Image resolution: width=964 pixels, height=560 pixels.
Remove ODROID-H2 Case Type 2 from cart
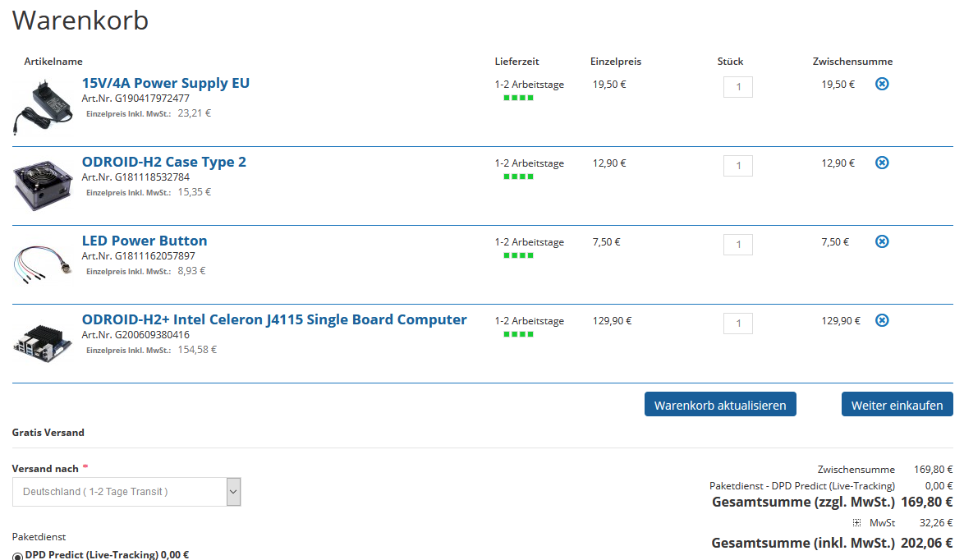tap(882, 163)
